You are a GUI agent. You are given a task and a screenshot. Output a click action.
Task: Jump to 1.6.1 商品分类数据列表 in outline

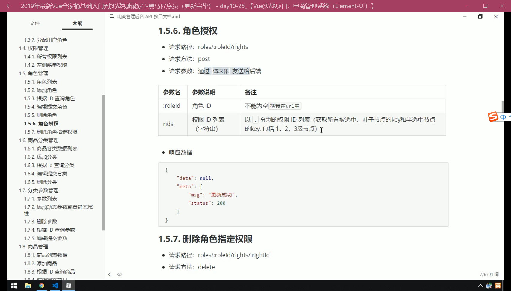(x=51, y=148)
